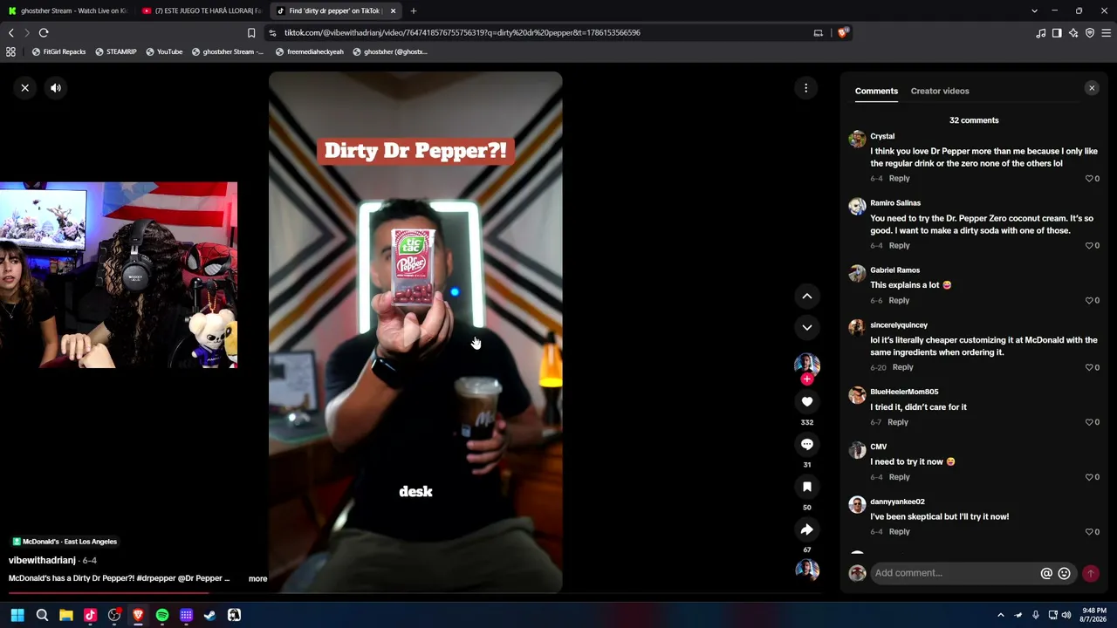This screenshot has width=1117, height=628.
Task: Open STEAMRIP bookmark
Action: click(x=115, y=52)
